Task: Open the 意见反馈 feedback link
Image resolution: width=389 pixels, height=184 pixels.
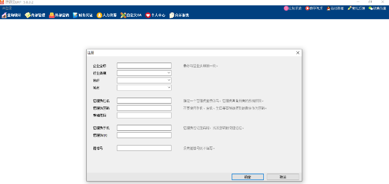Action: (x=356, y=8)
